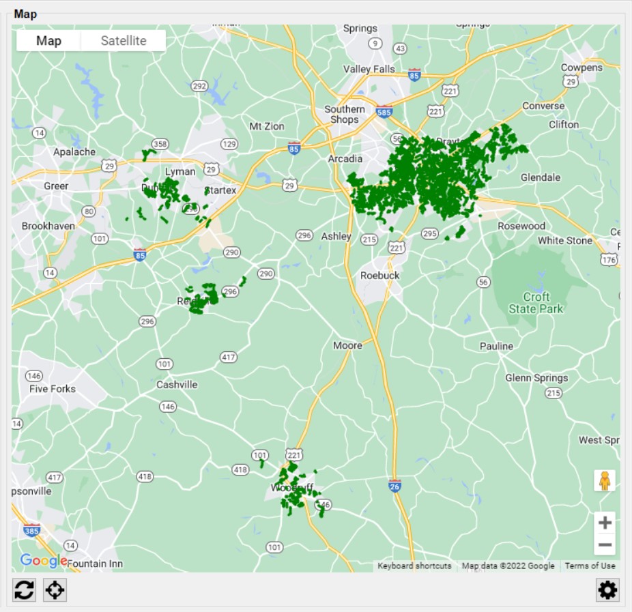The height and width of the screenshot is (612, 632).
Task: Click the route 176 shield
Action: point(609,259)
